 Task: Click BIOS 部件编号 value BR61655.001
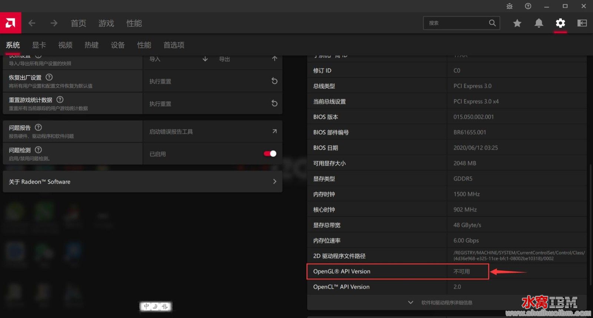470,133
